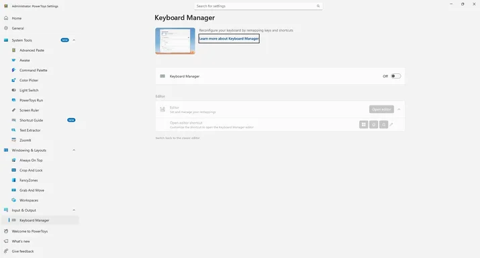
Task: Open Advanced Paste via its icon
Action: (x=14, y=50)
